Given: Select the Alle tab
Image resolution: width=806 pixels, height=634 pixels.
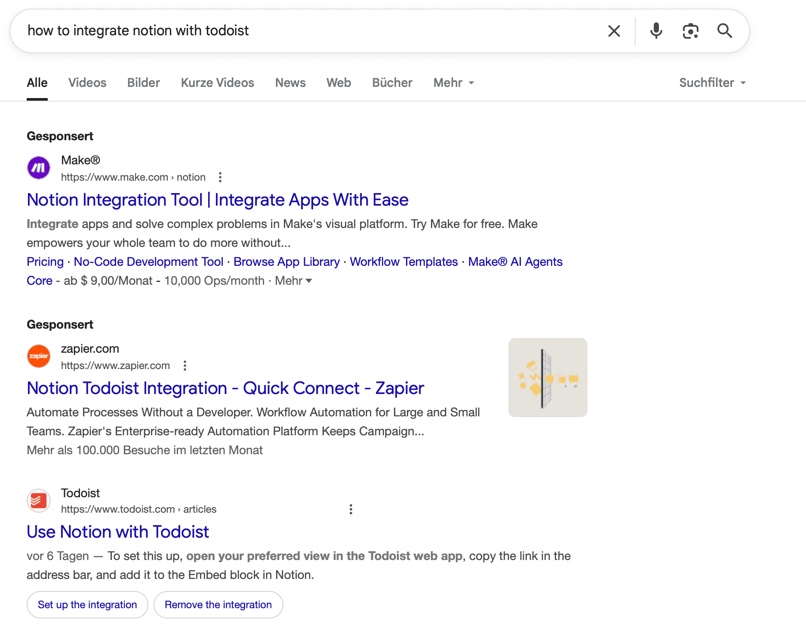Looking at the screenshot, I should (x=37, y=83).
